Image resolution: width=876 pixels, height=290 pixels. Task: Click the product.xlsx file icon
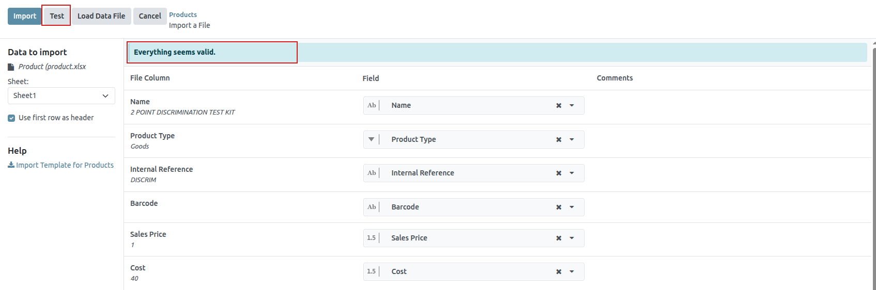[11, 67]
